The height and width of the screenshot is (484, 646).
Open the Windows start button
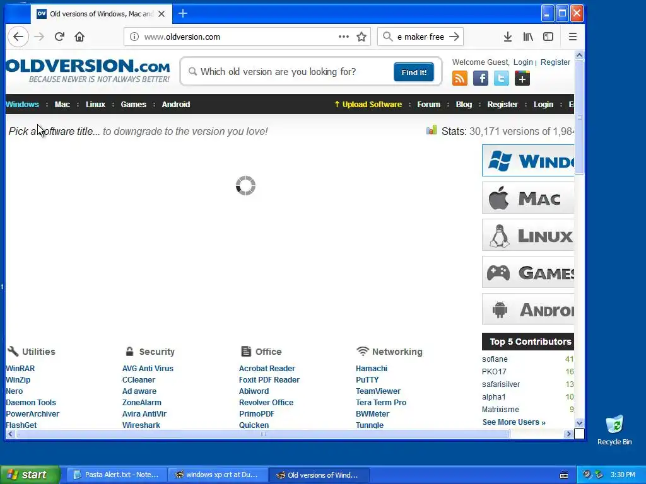tap(30, 475)
